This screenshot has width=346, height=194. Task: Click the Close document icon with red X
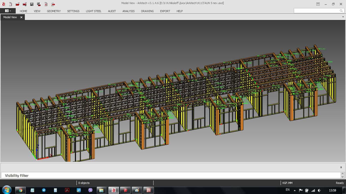(46, 4)
